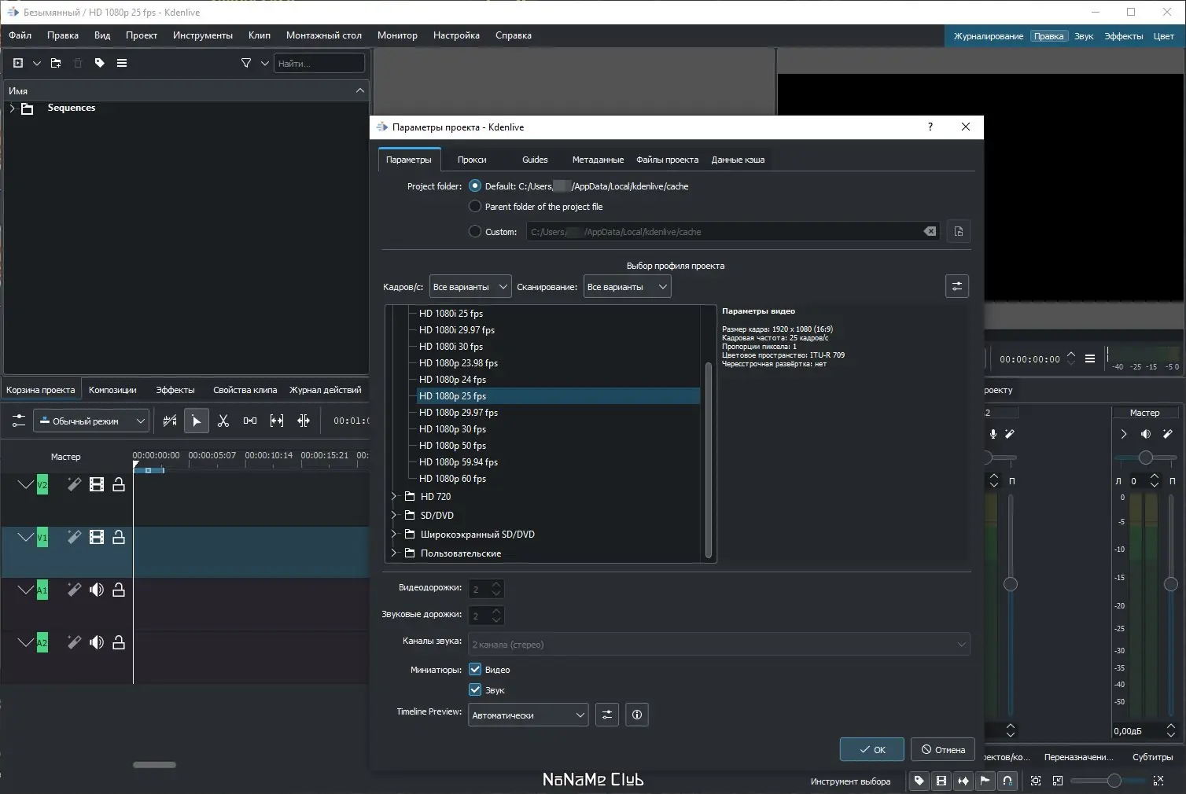Image resolution: width=1186 pixels, height=794 pixels.
Task: Open the bin filter funnel icon
Action: pos(246,63)
